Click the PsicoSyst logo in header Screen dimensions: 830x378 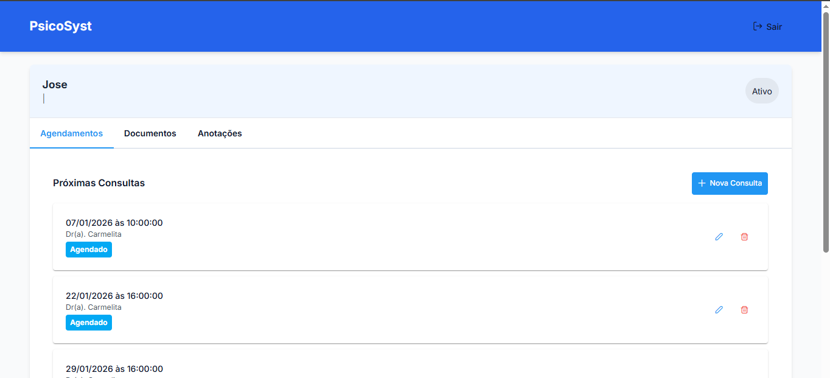click(x=61, y=26)
